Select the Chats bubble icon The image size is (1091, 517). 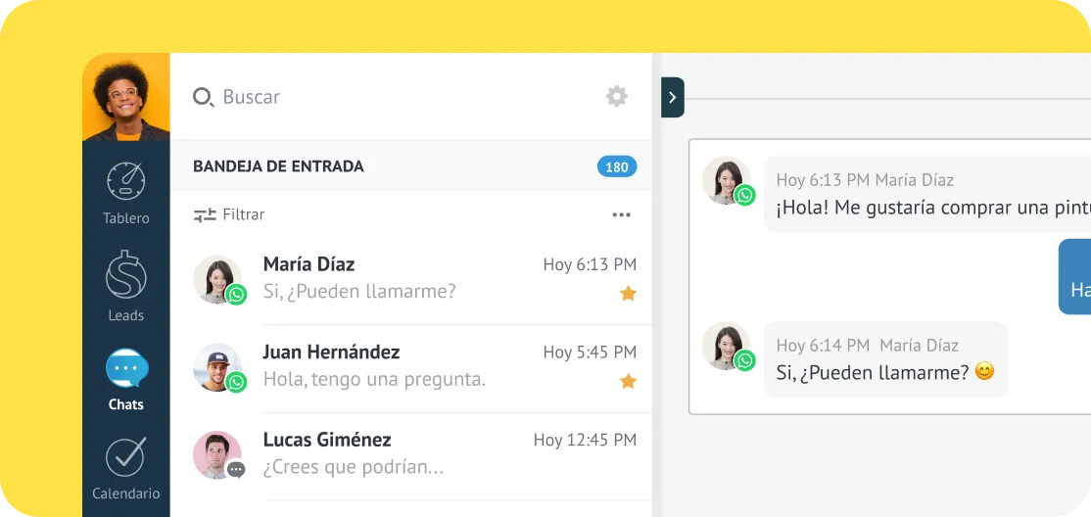[x=126, y=369]
